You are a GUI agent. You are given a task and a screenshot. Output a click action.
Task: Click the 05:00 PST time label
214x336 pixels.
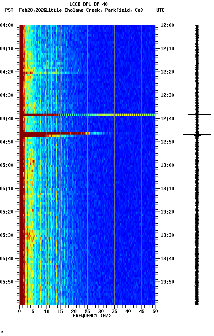tap(7, 165)
